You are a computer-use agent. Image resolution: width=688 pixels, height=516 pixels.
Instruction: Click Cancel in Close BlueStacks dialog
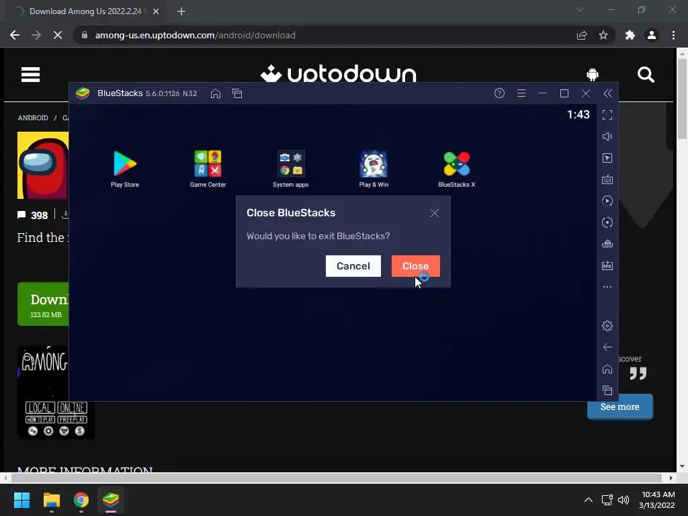click(353, 266)
